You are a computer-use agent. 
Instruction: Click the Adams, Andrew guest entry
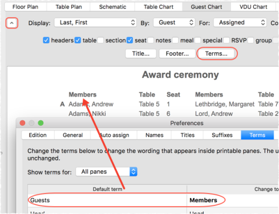(x=91, y=104)
